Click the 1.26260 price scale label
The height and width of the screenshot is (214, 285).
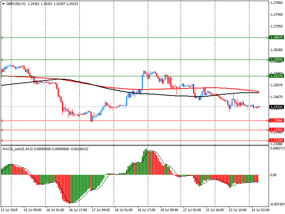tap(277, 50)
